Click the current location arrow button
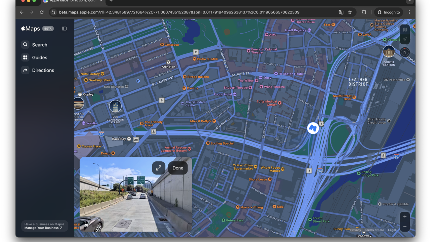Image resolution: width=431 pixels, height=242 pixels. point(405,39)
